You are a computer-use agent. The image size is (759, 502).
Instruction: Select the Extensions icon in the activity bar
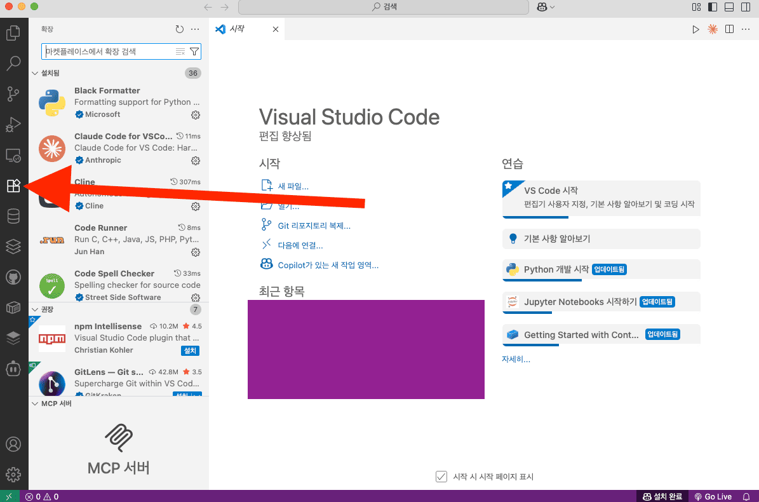pyautogui.click(x=13, y=186)
